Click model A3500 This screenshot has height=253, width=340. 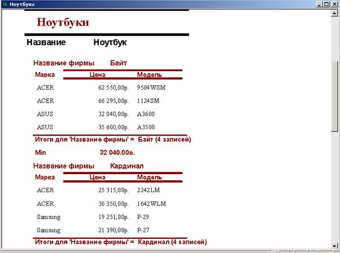pyautogui.click(x=146, y=127)
